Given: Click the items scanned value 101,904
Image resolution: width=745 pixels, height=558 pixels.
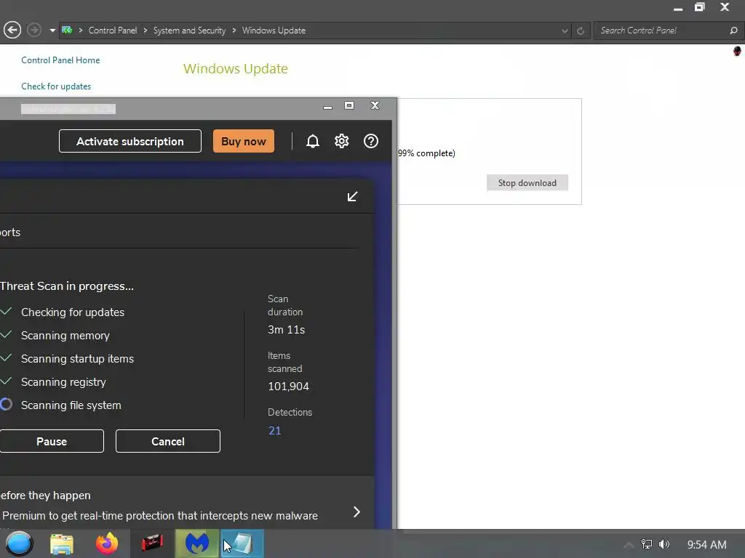Looking at the screenshot, I should [288, 387].
